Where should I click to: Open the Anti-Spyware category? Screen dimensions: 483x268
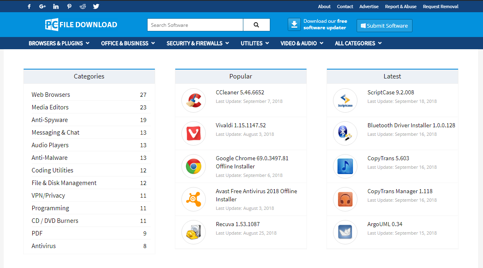[x=50, y=120]
